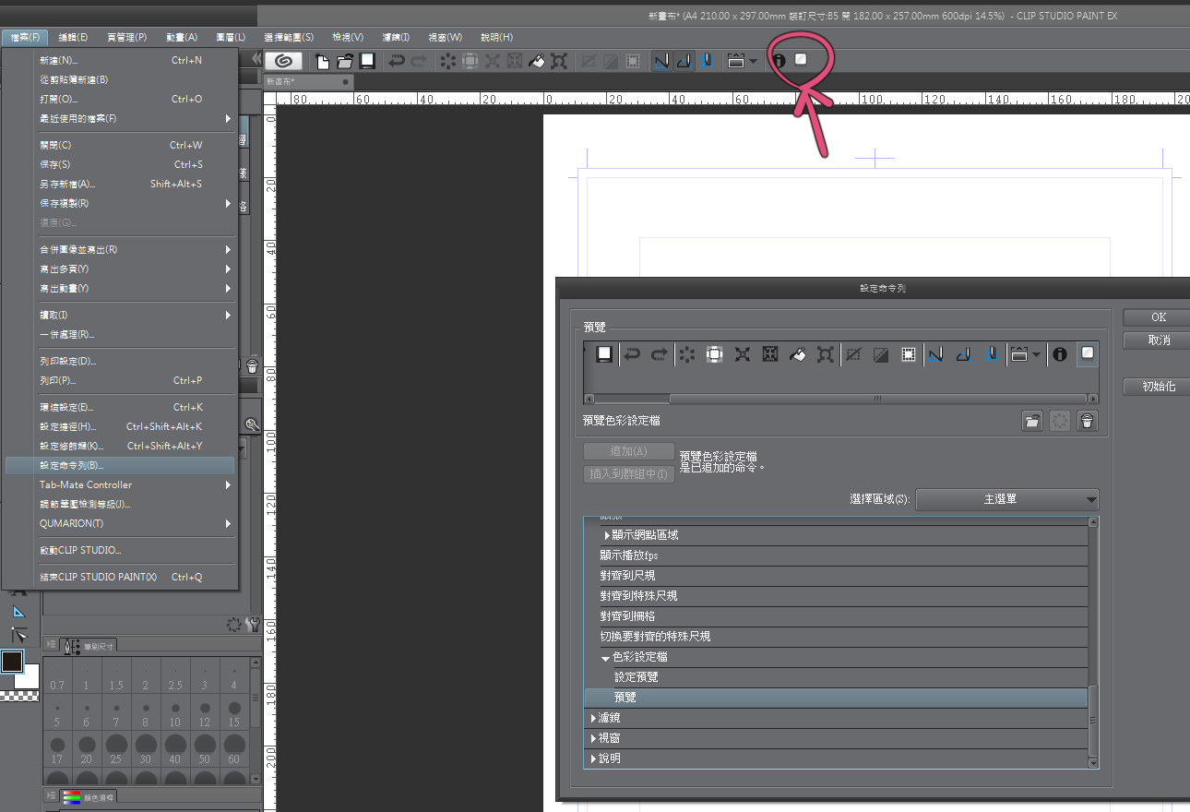
Task: Click the Fill paint bucket icon in command bar
Action: point(537,61)
